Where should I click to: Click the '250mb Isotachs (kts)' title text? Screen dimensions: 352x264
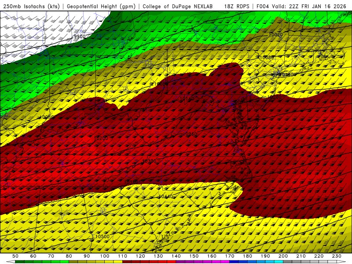[x=32, y=7]
